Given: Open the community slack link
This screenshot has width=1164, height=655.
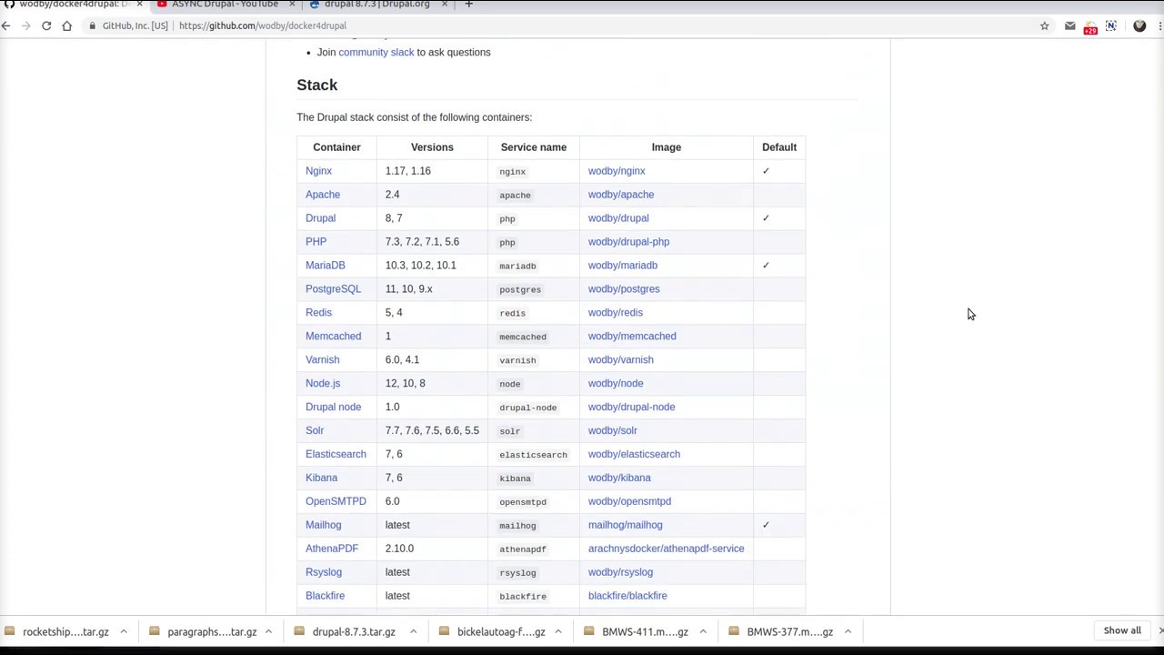Looking at the screenshot, I should (x=376, y=52).
